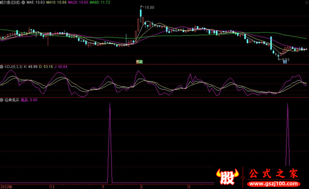The width and height of the screenshot is (309, 189).
Task: Expand the 经典低买 indicator dropdown arrow
Action: [x=2, y=100]
